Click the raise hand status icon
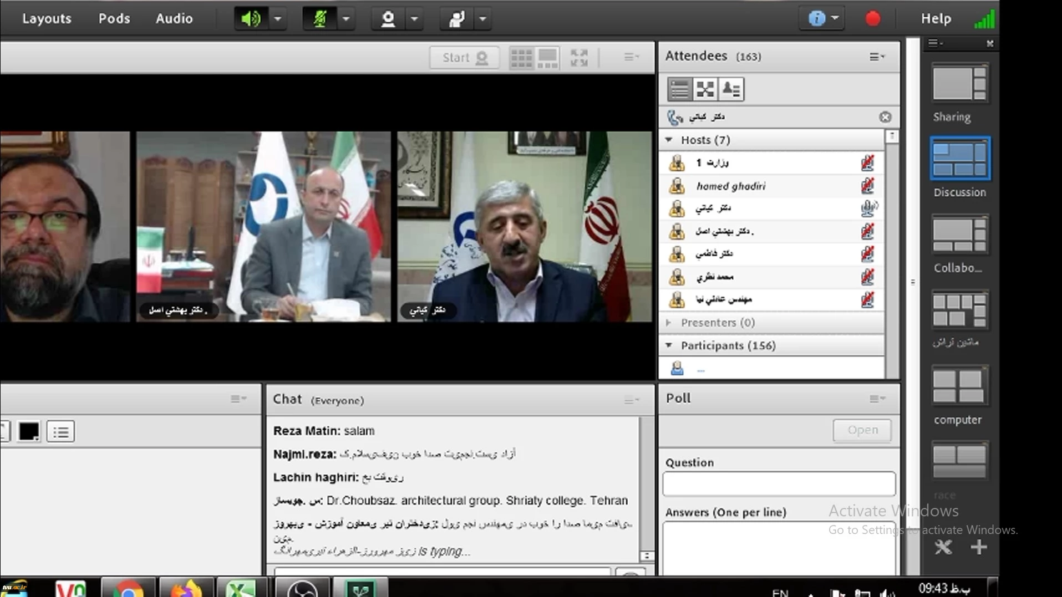Screen dimensions: 1062x597 pyautogui.click(x=456, y=19)
